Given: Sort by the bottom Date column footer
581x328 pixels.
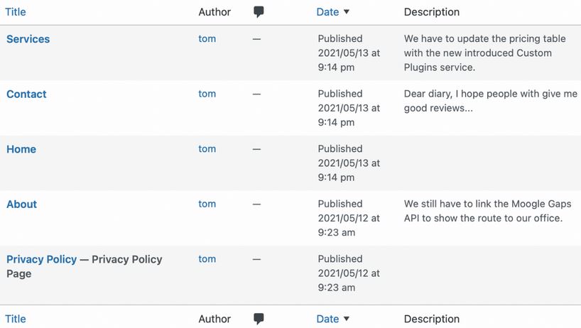Looking at the screenshot, I should 327,319.
